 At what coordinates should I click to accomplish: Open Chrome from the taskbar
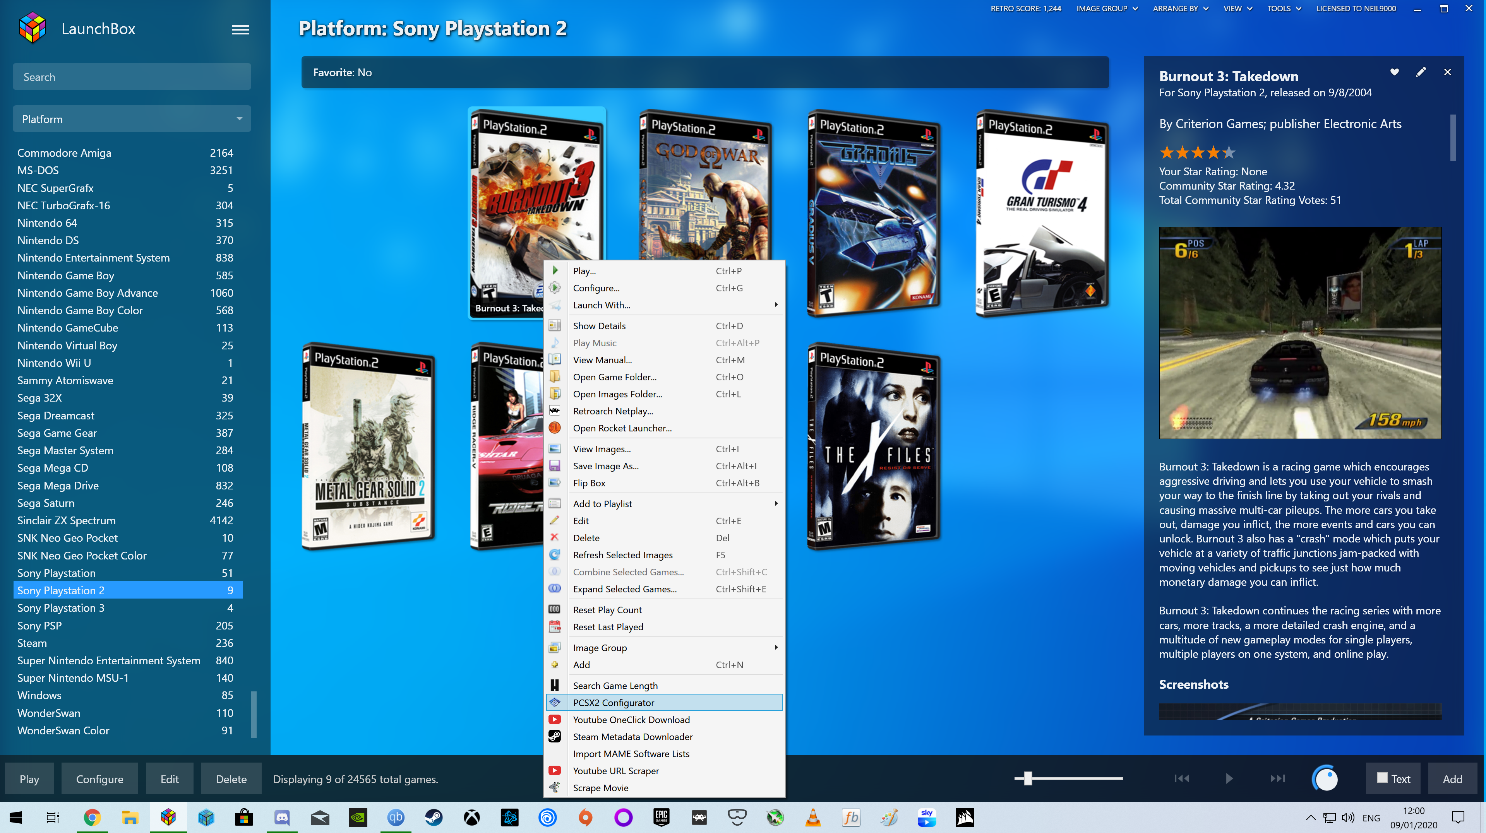coord(92,818)
